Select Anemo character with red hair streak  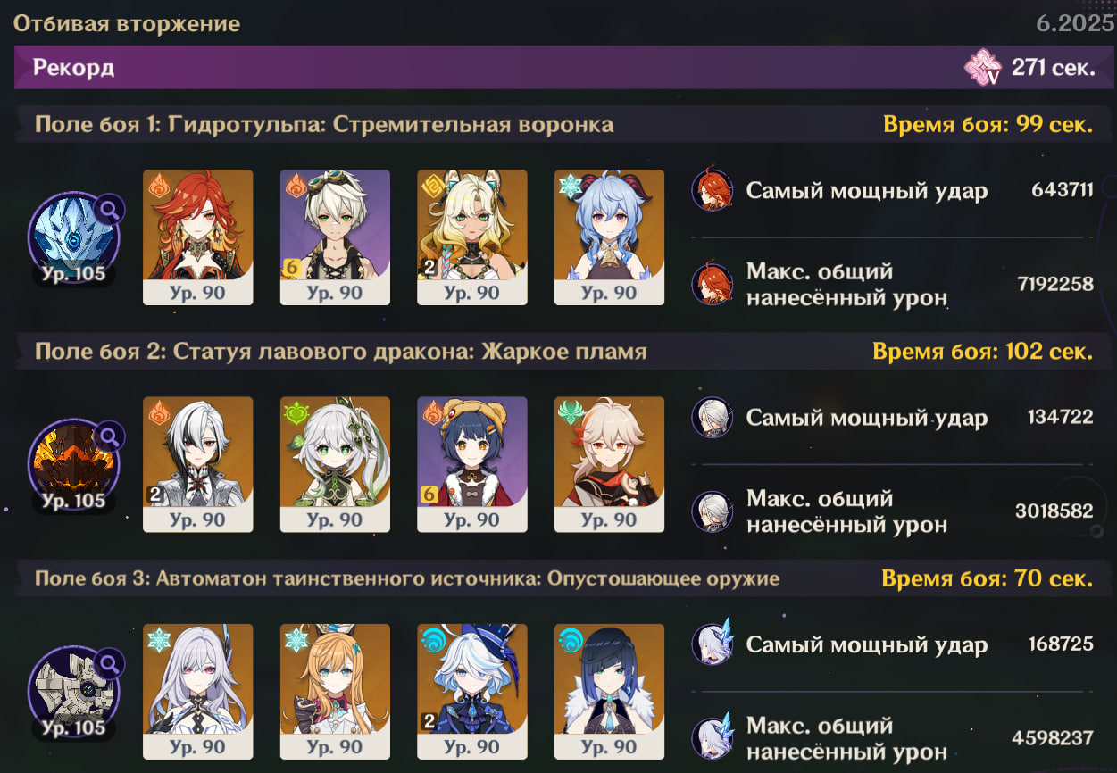609,465
